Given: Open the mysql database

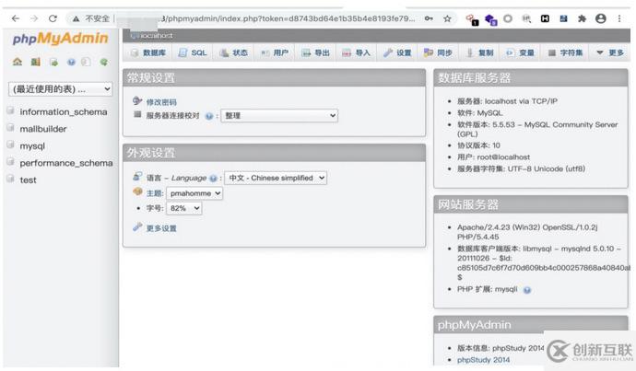Looking at the screenshot, I should pyautogui.click(x=32, y=146).
